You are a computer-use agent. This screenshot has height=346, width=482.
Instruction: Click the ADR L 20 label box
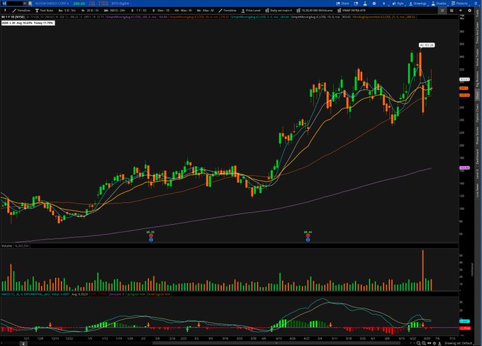(x=28, y=23)
